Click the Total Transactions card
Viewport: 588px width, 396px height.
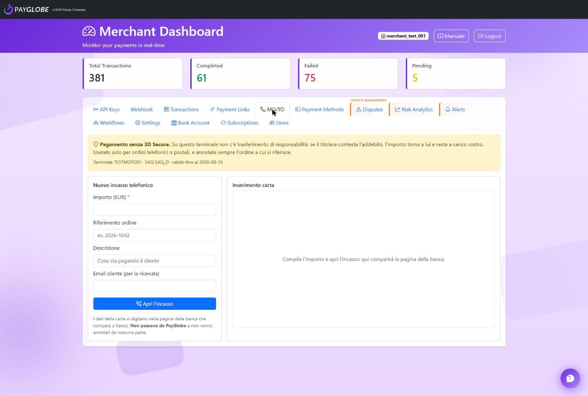[x=132, y=74]
